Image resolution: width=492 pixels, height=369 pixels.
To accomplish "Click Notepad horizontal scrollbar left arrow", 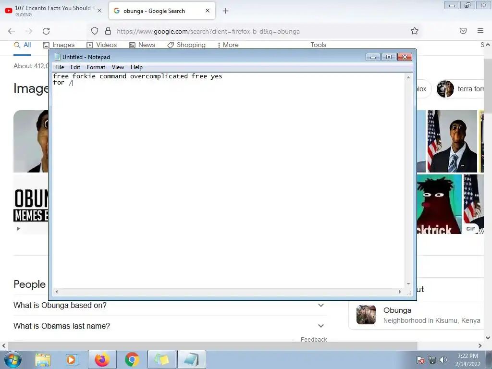I will [x=57, y=292].
